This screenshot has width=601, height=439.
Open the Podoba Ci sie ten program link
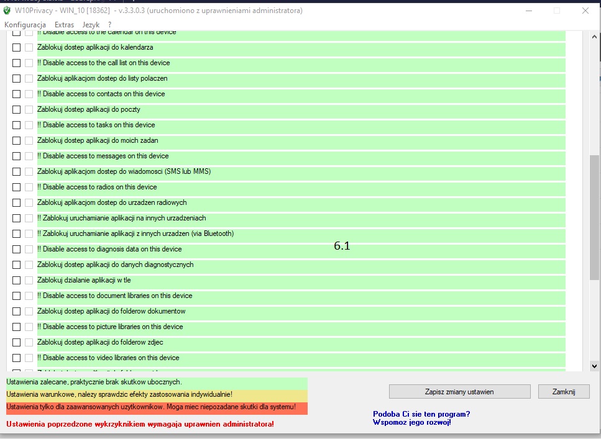click(421, 418)
